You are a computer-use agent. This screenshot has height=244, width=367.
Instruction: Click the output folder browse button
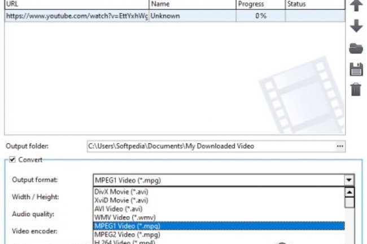coord(339,146)
